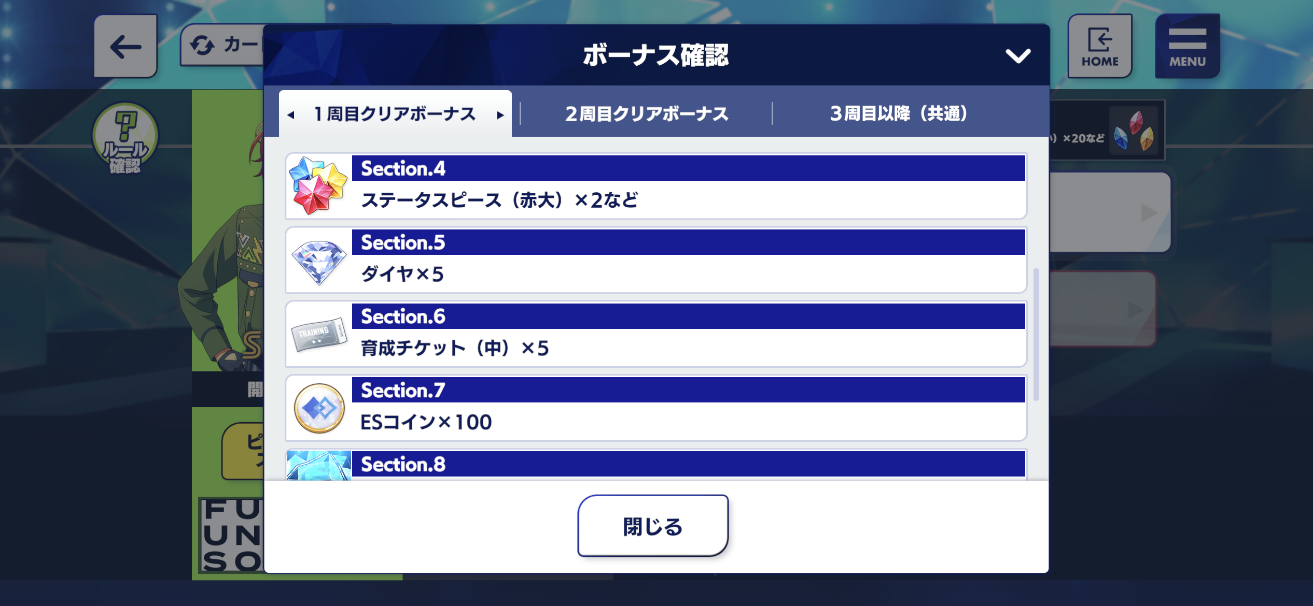Click the Section.6 training ticket icon
The height and width of the screenshot is (606, 1313).
(x=318, y=335)
